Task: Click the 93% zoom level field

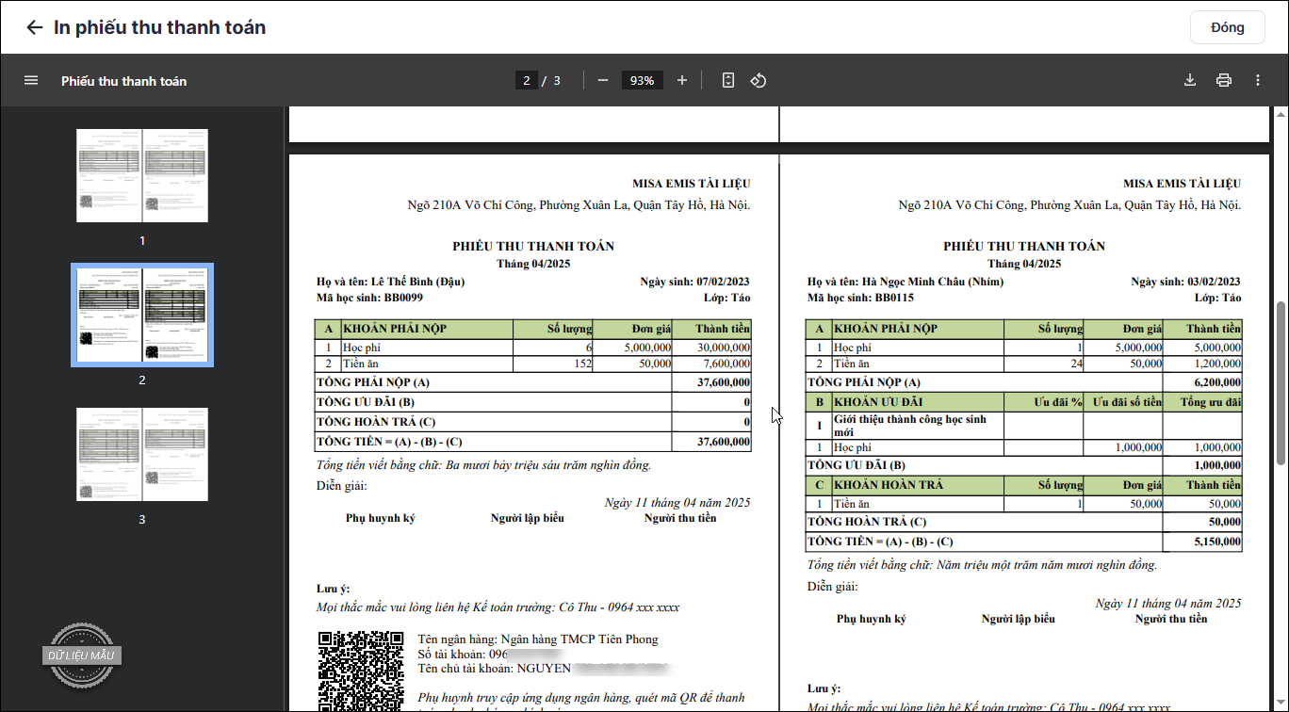Action: click(642, 81)
